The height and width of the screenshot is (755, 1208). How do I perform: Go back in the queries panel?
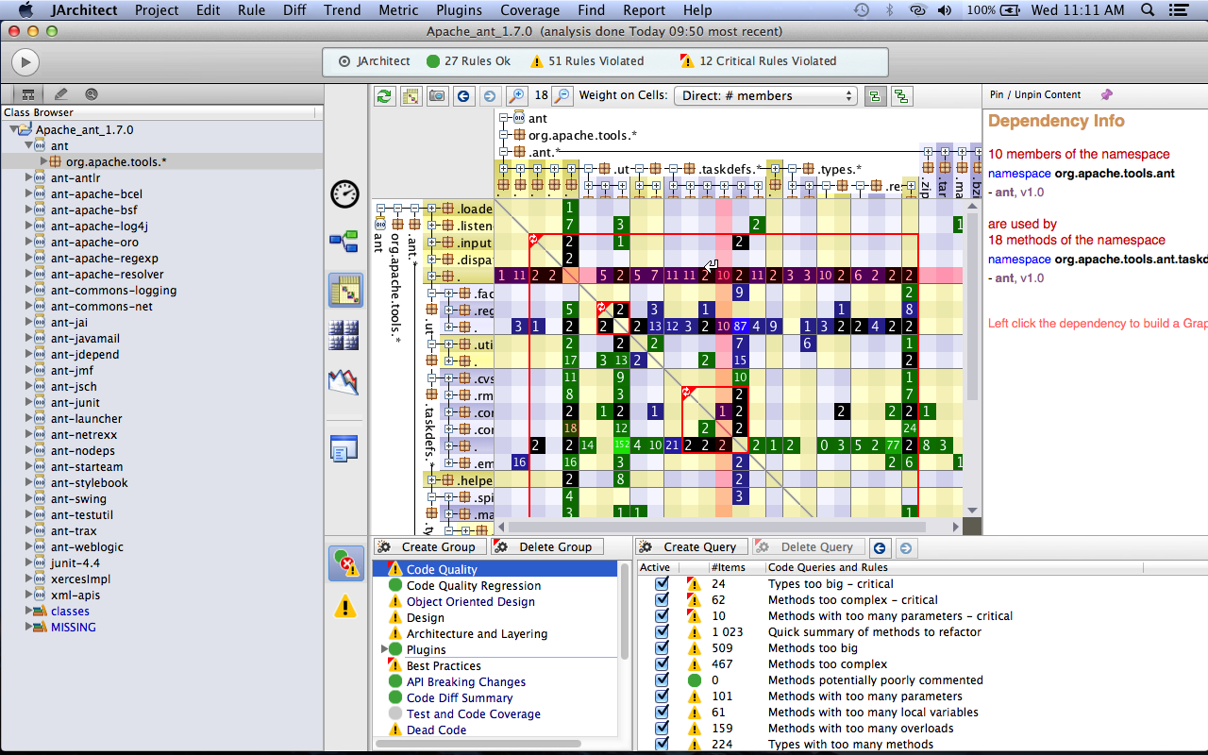click(x=879, y=547)
